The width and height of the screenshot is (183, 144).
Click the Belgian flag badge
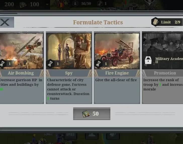61,5
